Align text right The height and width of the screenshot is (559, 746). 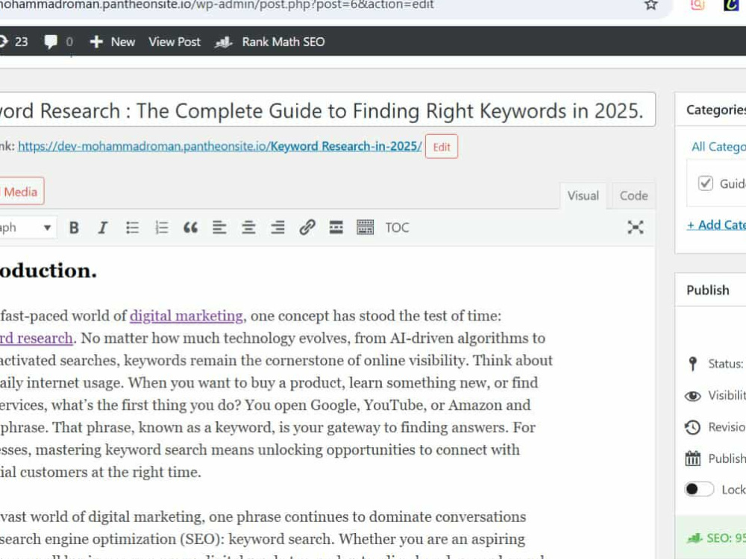tap(278, 227)
